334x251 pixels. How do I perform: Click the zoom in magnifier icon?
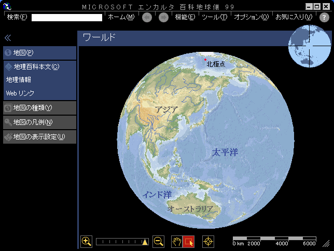tap(86, 242)
